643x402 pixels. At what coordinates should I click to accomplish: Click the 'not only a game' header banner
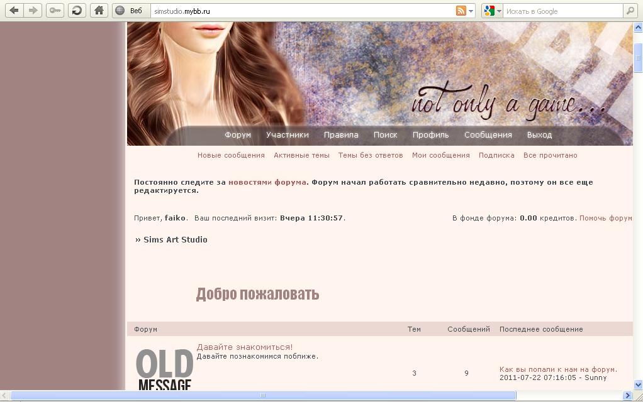click(x=380, y=84)
